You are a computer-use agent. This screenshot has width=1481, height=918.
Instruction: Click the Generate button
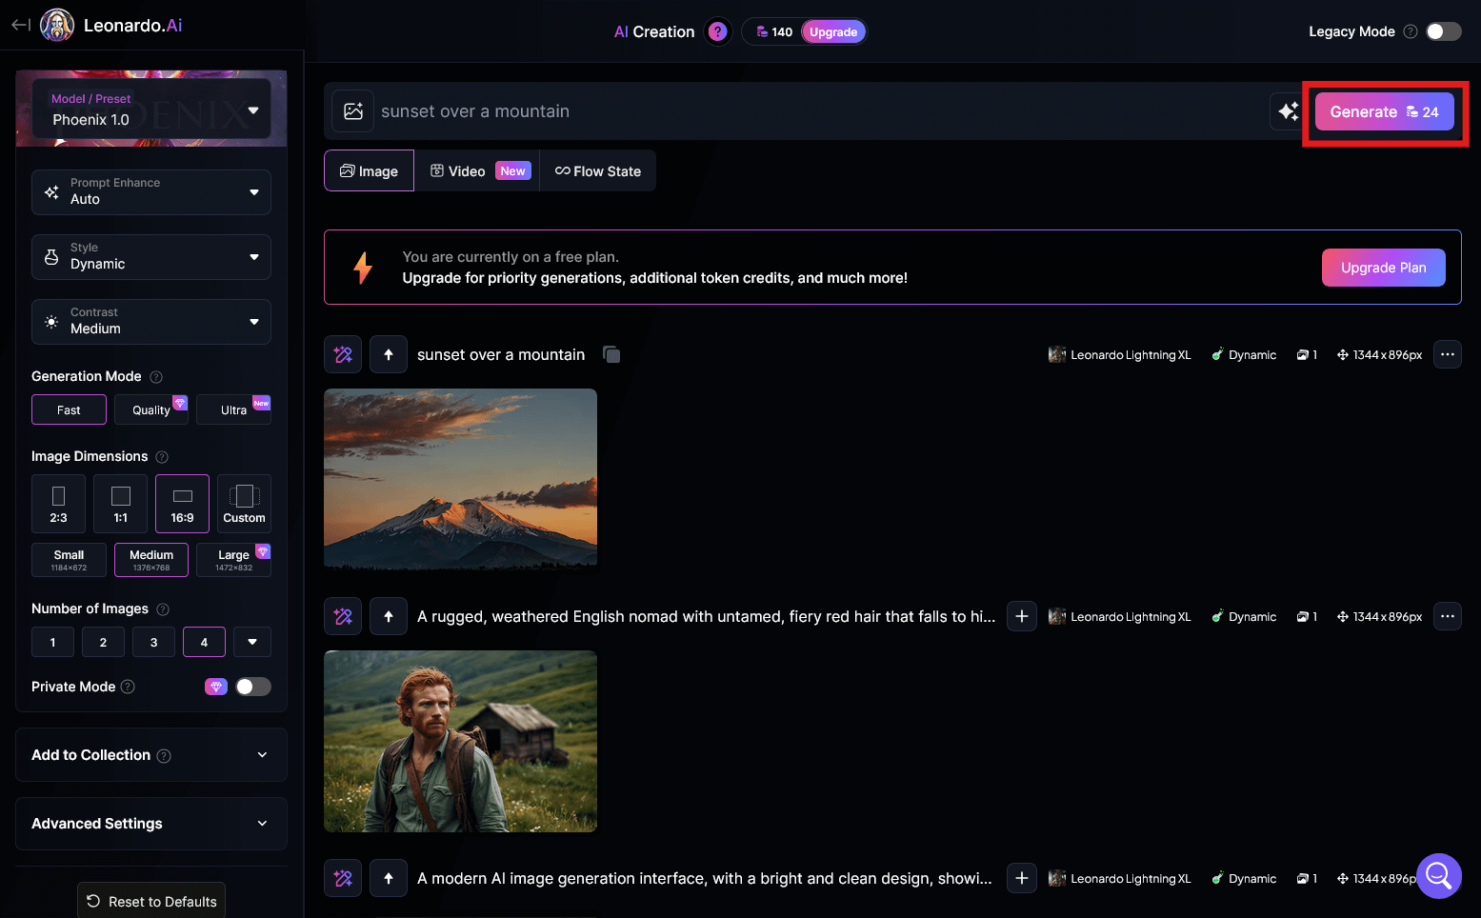point(1385,111)
